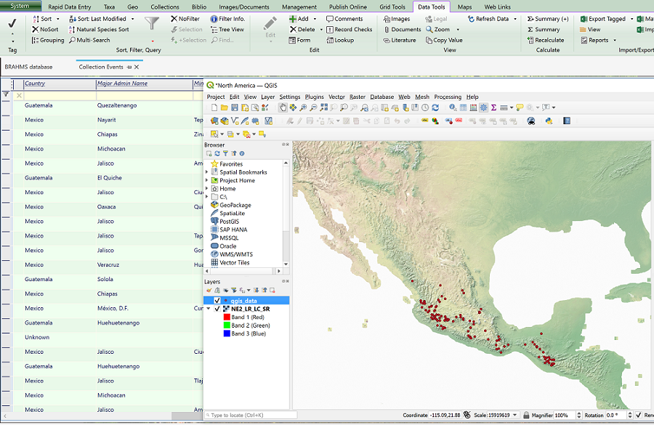654x425 pixels.
Task: Activate the Identify Features tool
Action: tap(453, 108)
